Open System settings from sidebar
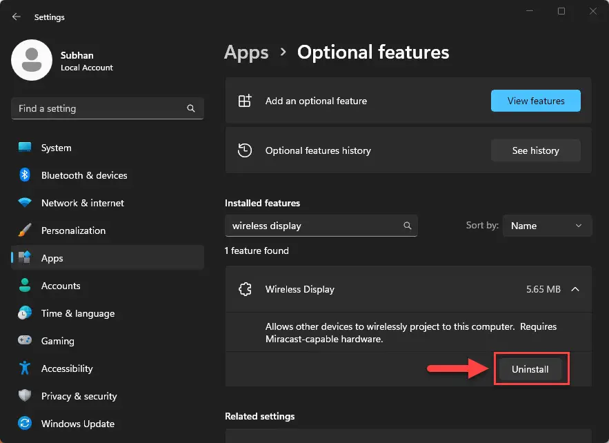The height and width of the screenshot is (443, 609). (x=55, y=148)
